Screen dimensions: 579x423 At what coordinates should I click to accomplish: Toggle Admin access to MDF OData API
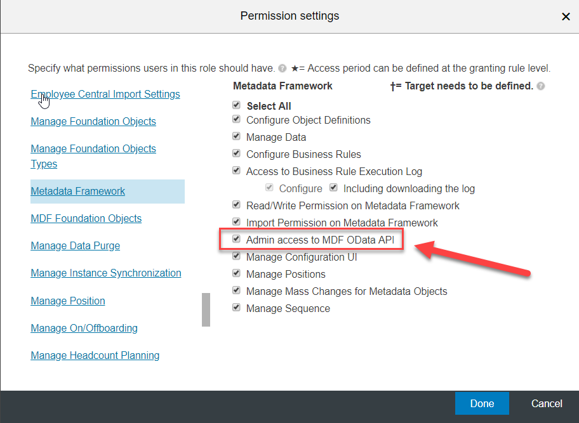[236, 239]
